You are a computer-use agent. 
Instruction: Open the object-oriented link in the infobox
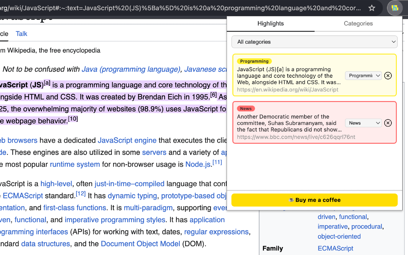(x=339, y=237)
